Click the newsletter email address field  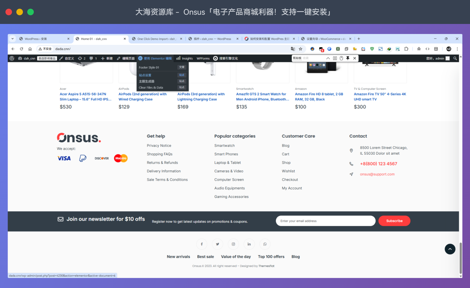coord(326,221)
